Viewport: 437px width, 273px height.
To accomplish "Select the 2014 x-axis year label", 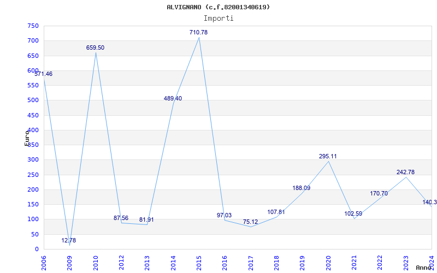I will 173,263.
